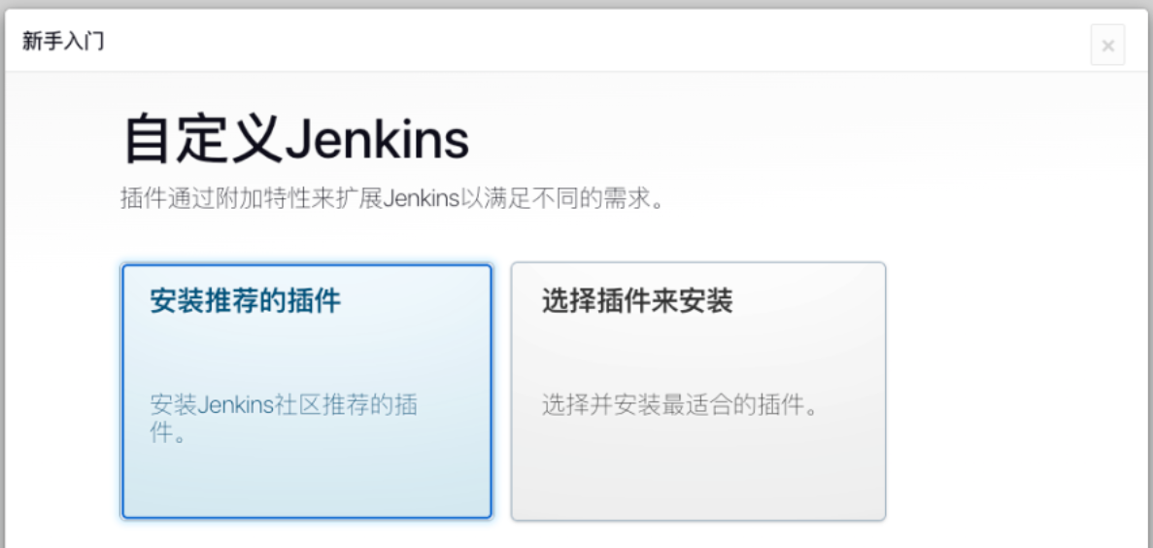Click empty area of dialog header bar
The width and height of the screenshot is (1153, 548).
[589, 41]
